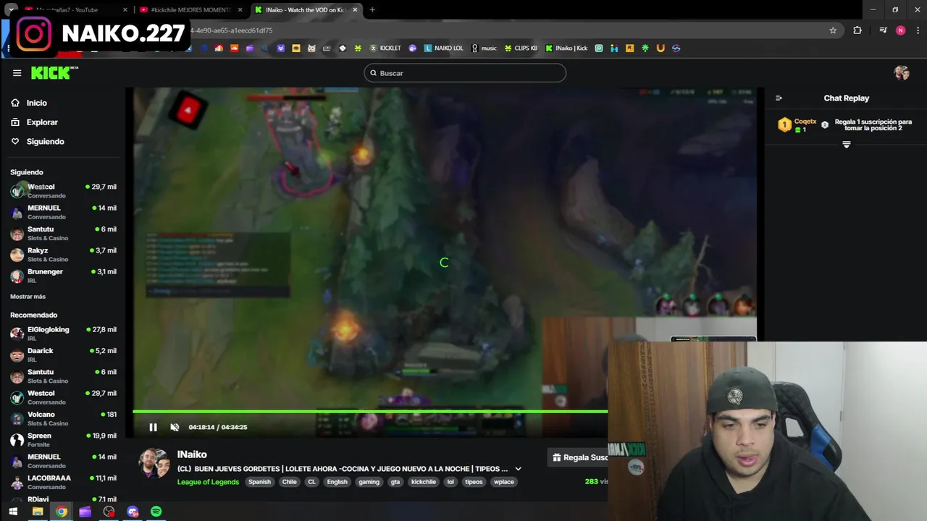Open a new browser tab
927x521 pixels.
click(x=372, y=10)
